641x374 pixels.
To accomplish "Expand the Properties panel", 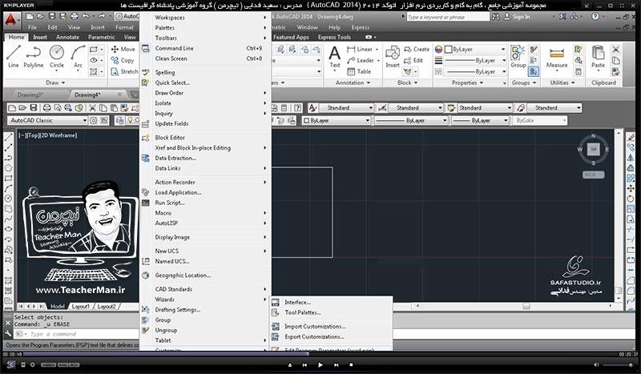I will tap(467, 82).
